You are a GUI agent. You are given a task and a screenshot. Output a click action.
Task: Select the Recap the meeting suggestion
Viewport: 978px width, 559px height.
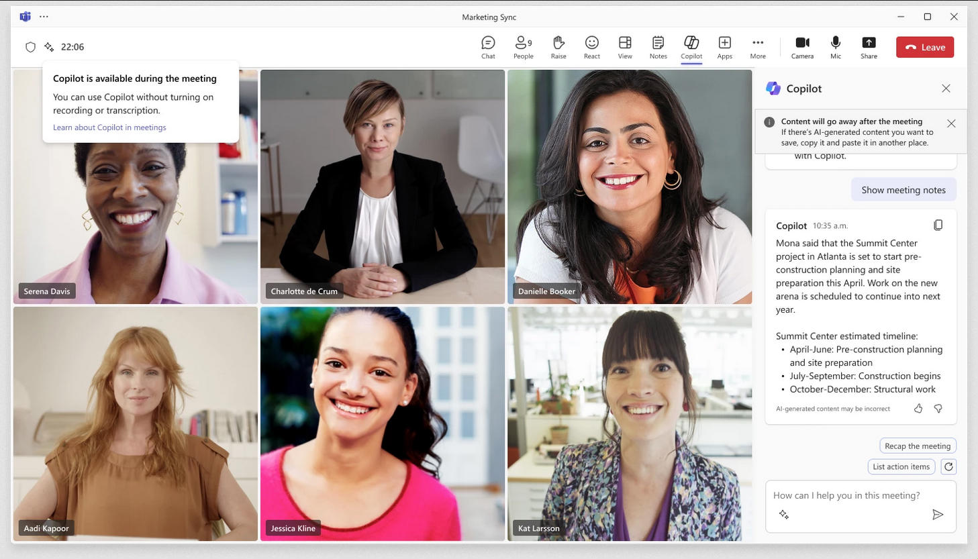click(918, 446)
